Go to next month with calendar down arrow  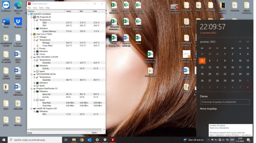point(248,42)
